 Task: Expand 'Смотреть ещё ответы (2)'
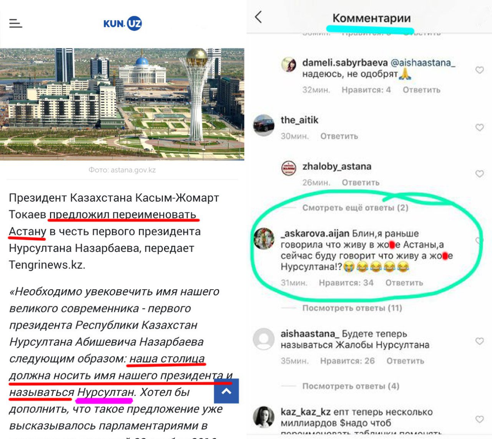(355, 208)
